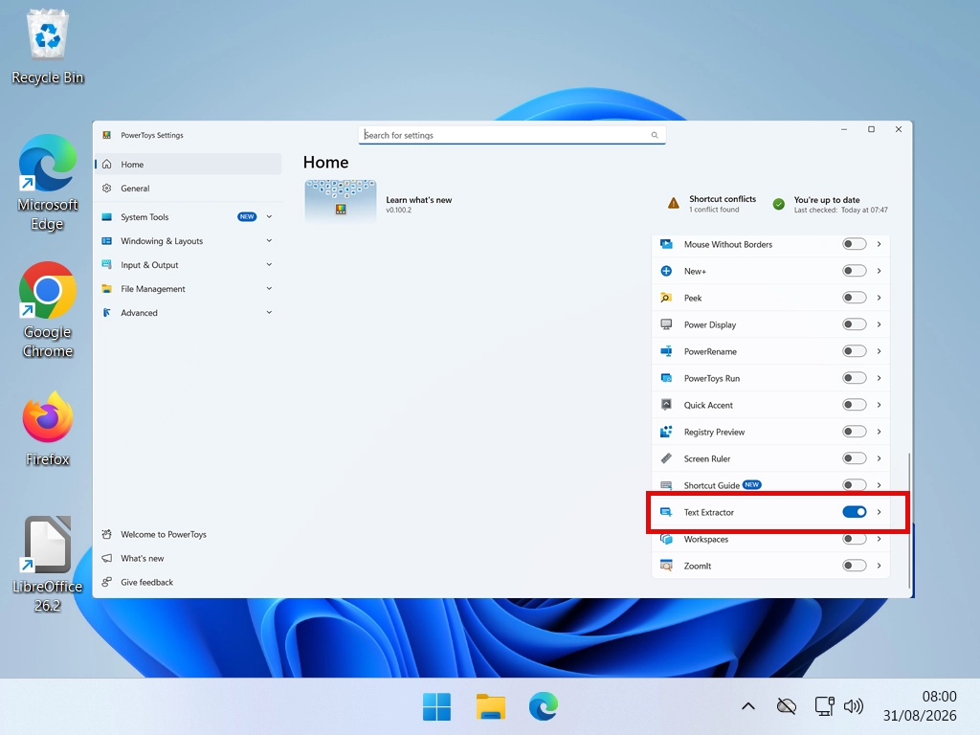Image resolution: width=980 pixels, height=735 pixels.
Task: Open Text Extractor settings via its arrow
Action: (x=880, y=513)
